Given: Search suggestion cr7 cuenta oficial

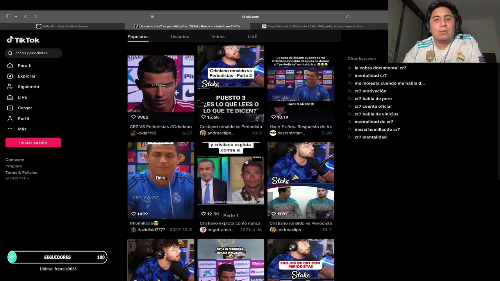Looking at the screenshot, I should point(373,106).
